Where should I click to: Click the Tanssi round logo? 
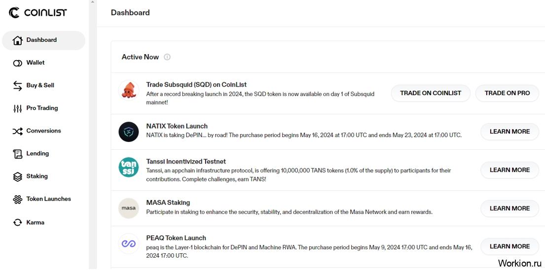coord(129,168)
